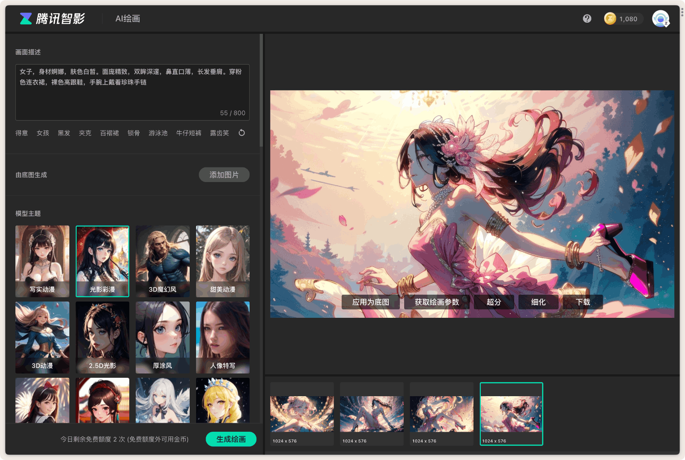Click inside the 画面描述 text box

click(132, 92)
